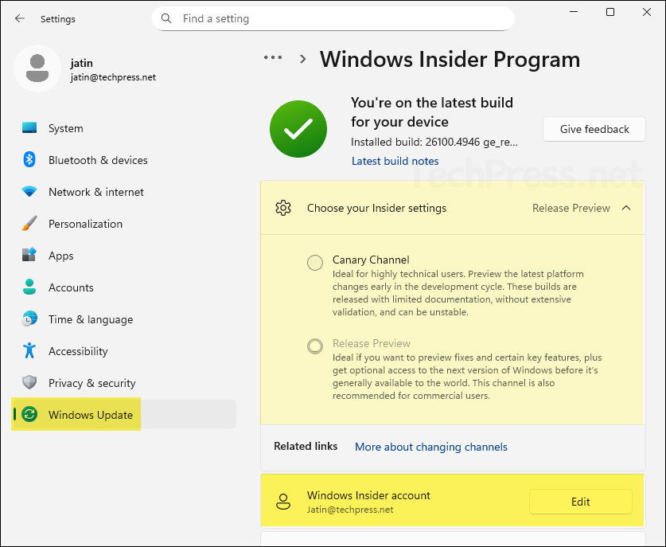
Task: Click the System monitor icon
Action: pos(29,128)
